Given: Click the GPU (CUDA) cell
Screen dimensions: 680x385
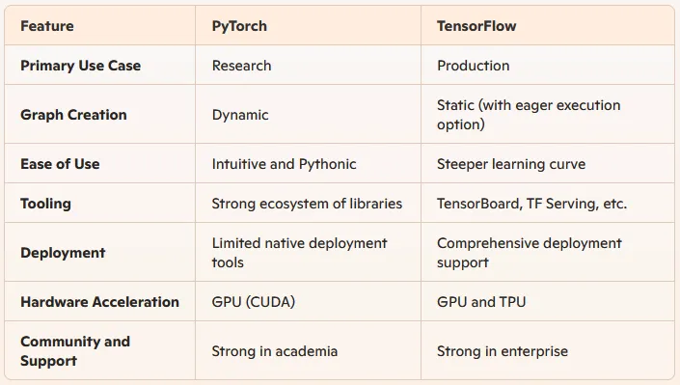Looking at the screenshot, I should click(x=254, y=302).
